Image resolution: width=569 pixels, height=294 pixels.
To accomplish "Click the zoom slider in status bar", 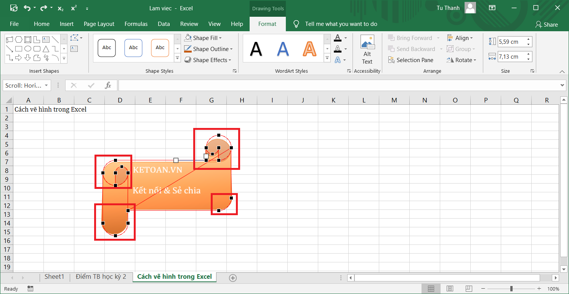I will (511, 289).
